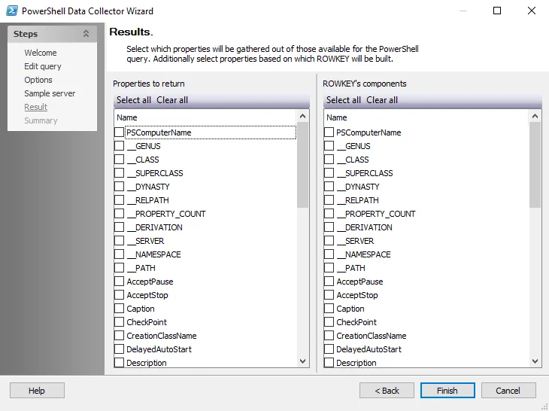The width and height of the screenshot is (549, 411).
Task: Click down arrow of ROWKEY's components scrollbar
Action: tap(535, 361)
